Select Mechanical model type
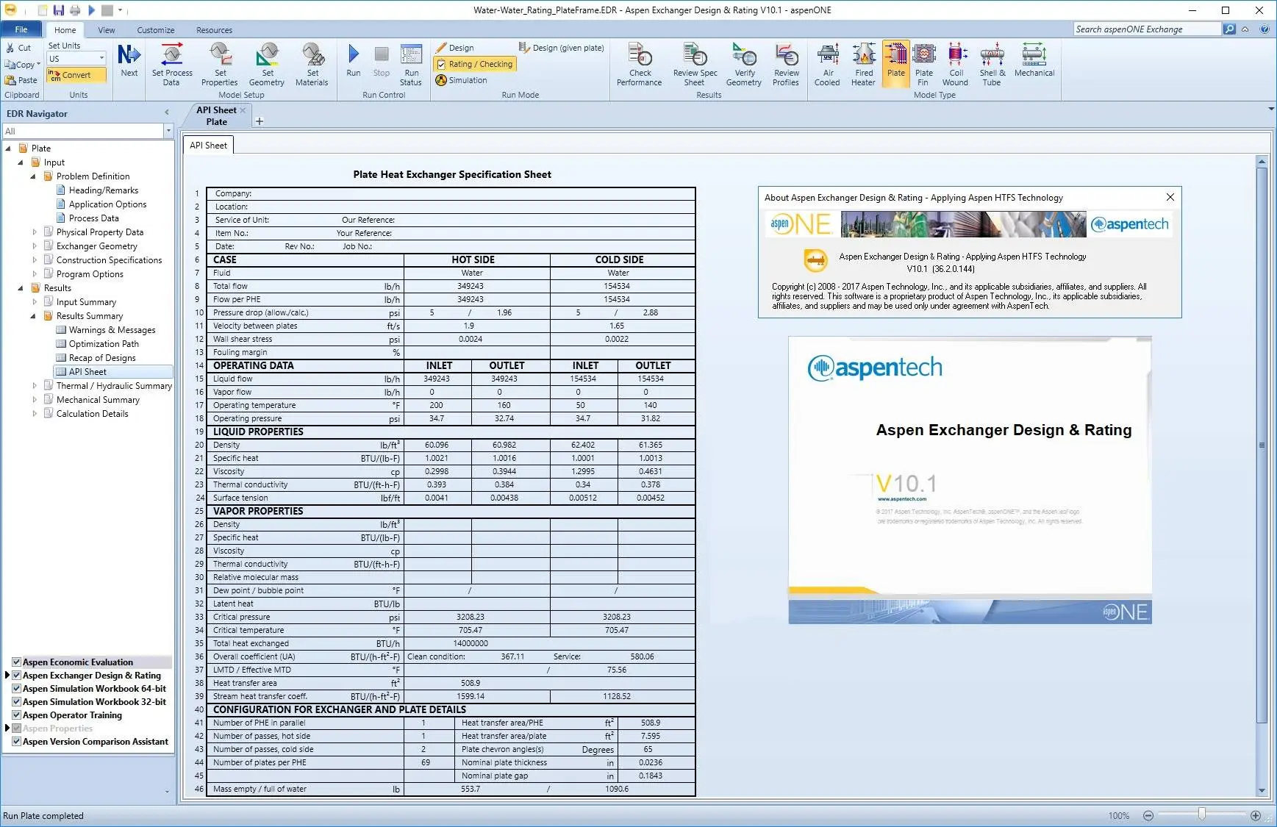The image size is (1277, 827). pyautogui.click(x=1034, y=60)
